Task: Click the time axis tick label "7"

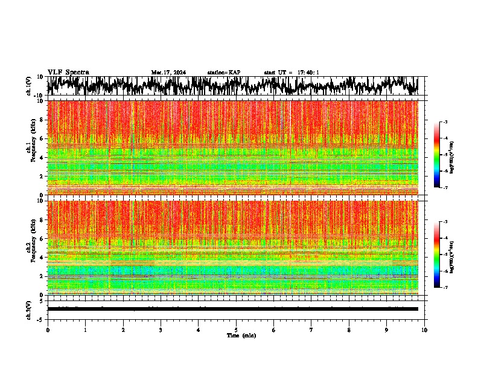Action: point(311,330)
